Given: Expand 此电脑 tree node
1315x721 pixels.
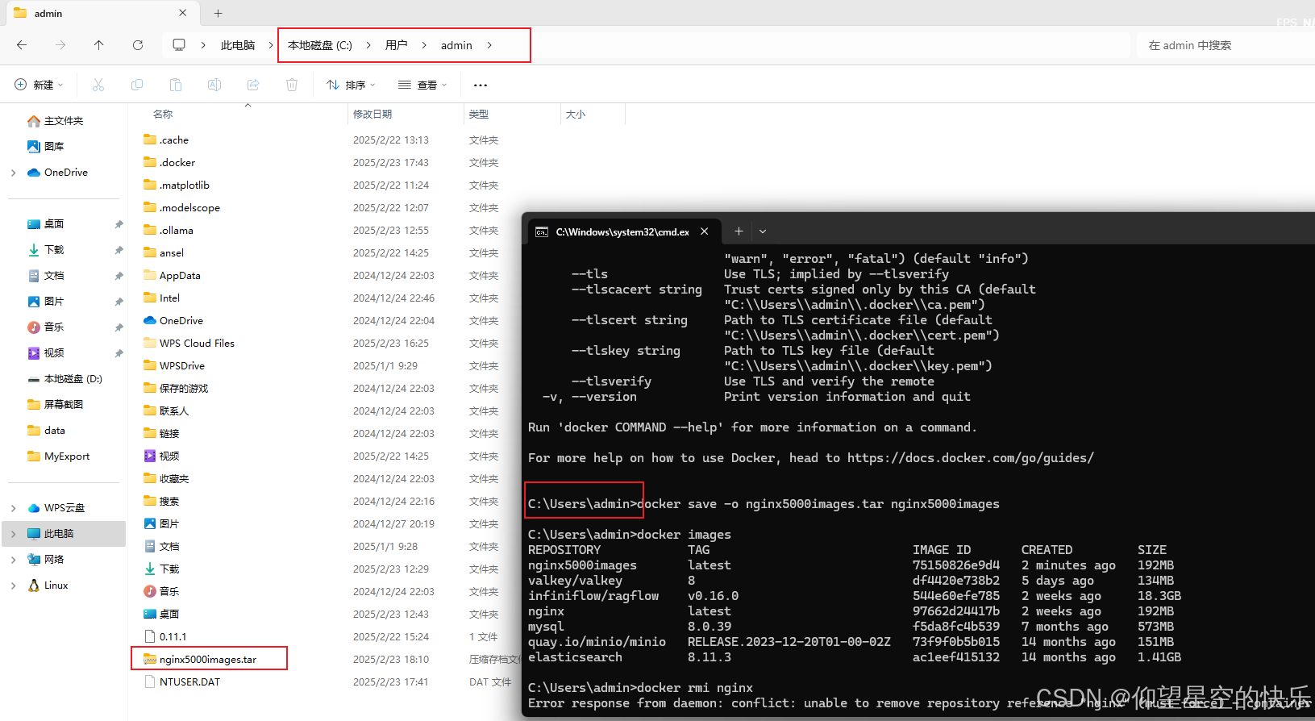Looking at the screenshot, I should click(13, 534).
